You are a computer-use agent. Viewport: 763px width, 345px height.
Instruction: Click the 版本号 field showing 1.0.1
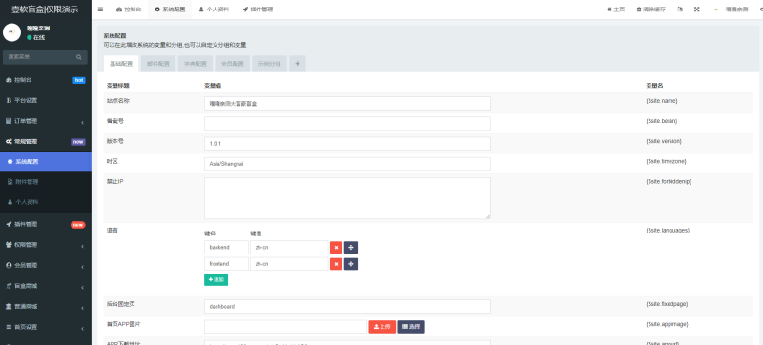coord(347,144)
